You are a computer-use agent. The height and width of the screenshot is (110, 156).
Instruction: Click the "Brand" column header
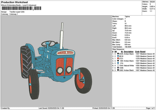(143, 52)
